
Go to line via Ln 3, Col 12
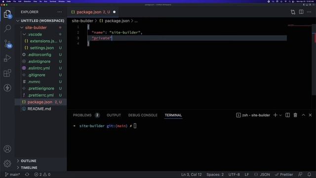click(x=191, y=175)
